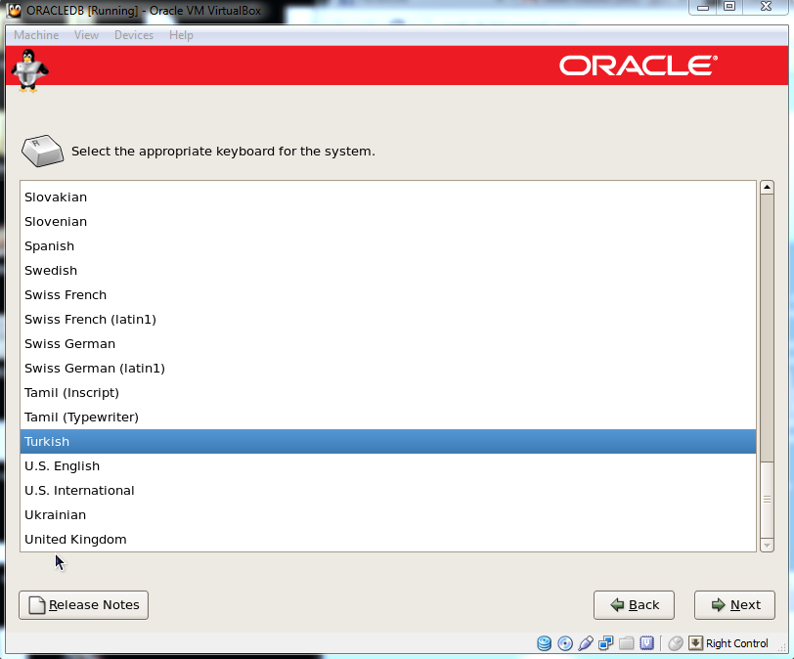
Task: Click the optical CD/DVD drive status icon
Action: [x=565, y=643]
